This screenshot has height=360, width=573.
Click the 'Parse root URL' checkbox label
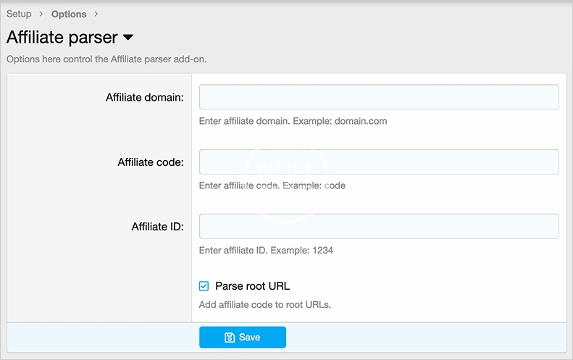(x=252, y=286)
